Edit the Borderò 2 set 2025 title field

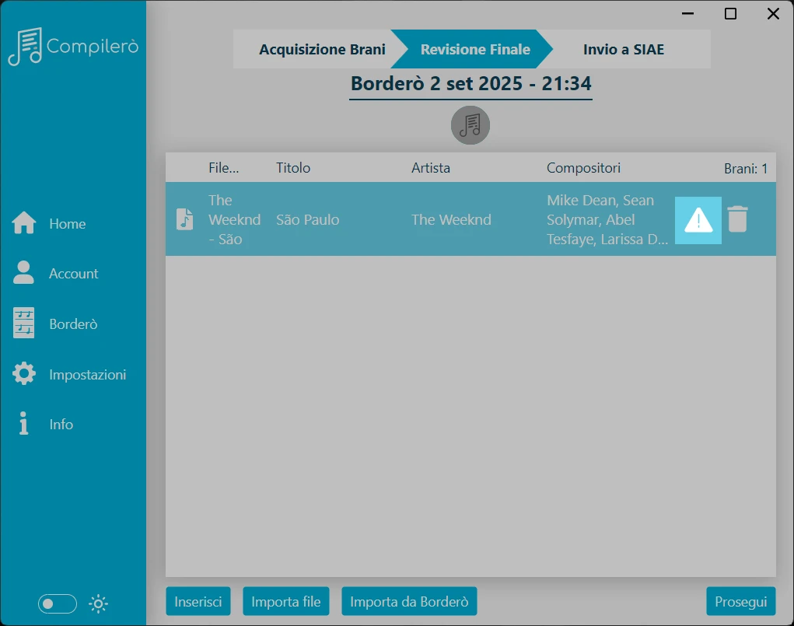click(x=471, y=84)
